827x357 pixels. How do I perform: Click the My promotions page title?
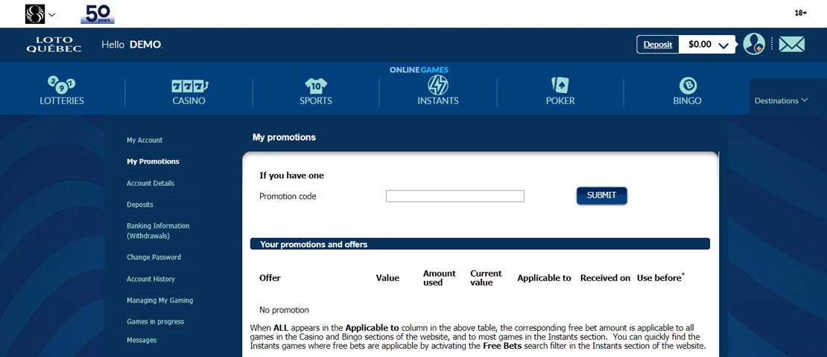(x=285, y=138)
